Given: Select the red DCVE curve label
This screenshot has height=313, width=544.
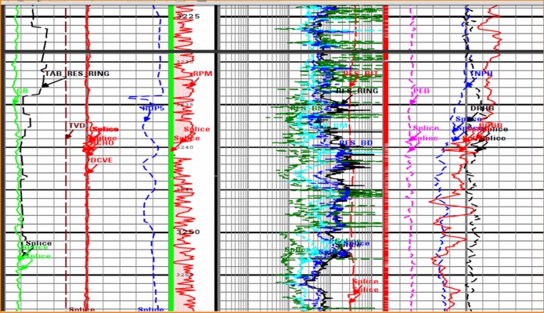Looking at the screenshot, I should (x=101, y=160).
